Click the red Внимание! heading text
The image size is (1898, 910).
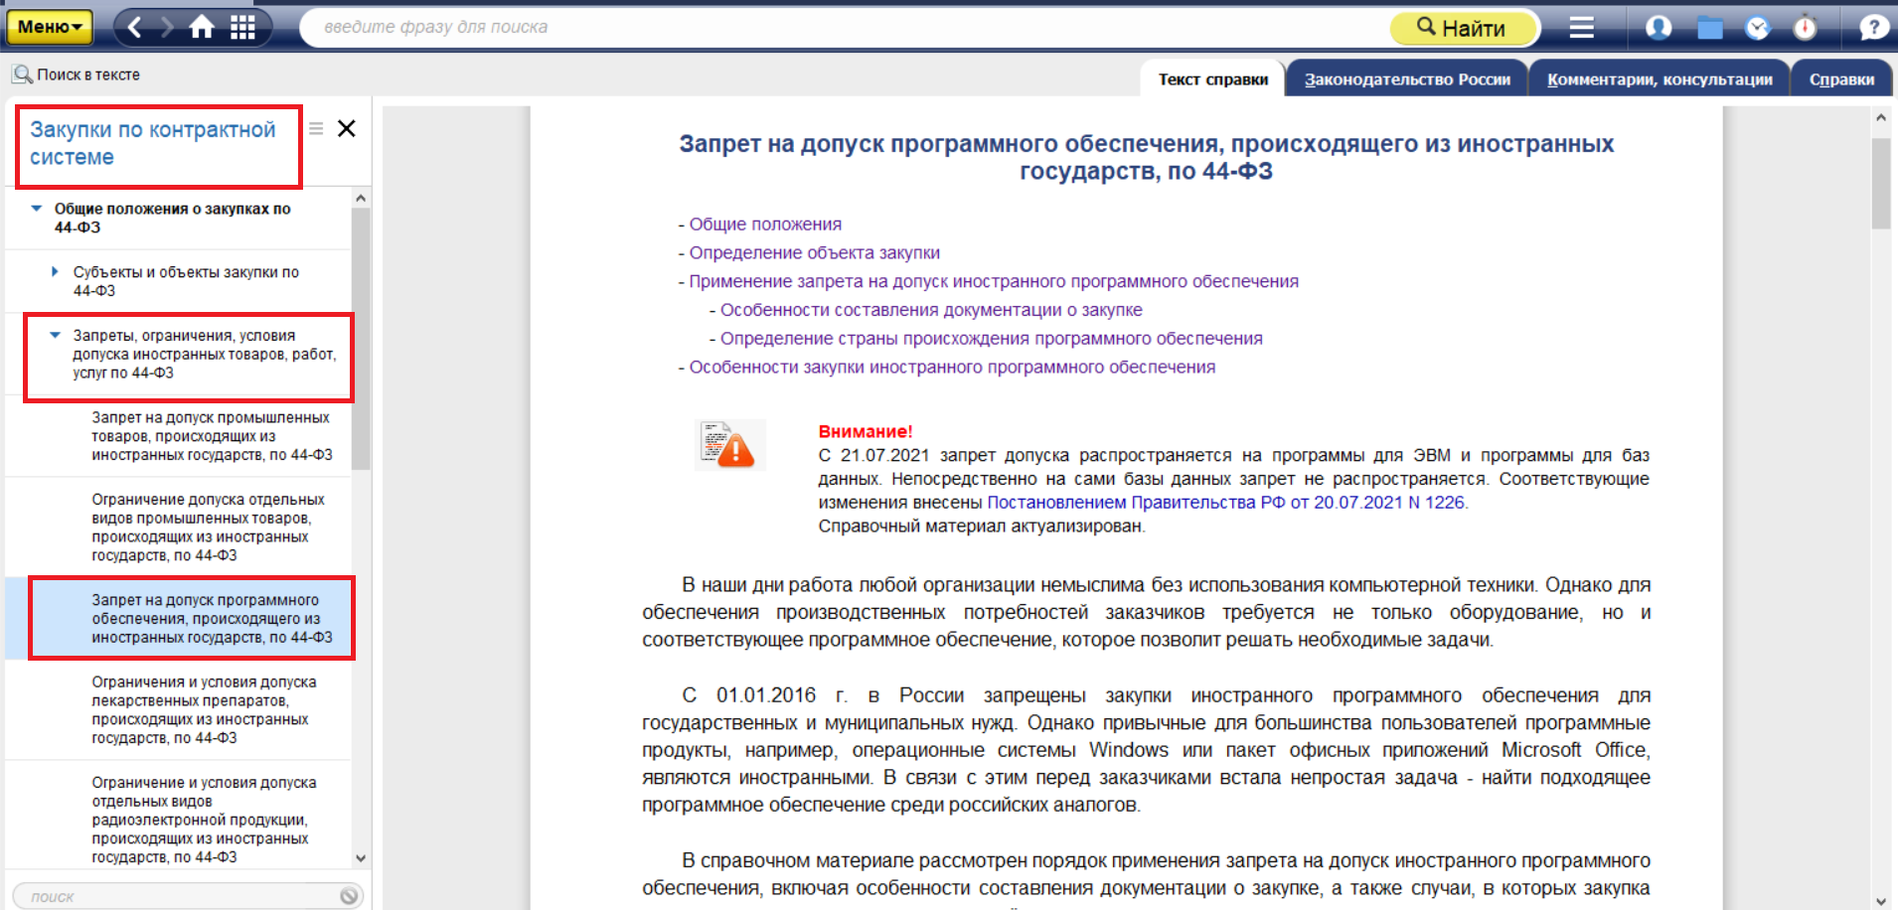click(865, 432)
